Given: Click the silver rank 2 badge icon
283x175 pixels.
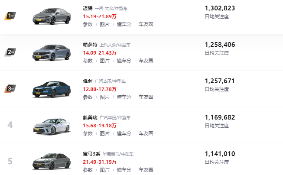Looking at the screenshot, I should tap(10, 52).
